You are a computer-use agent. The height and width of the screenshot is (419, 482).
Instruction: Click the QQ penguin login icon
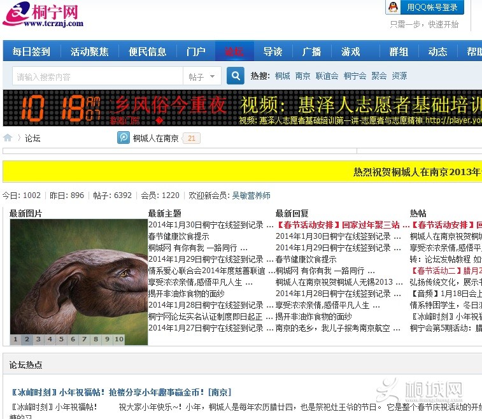(x=393, y=7)
